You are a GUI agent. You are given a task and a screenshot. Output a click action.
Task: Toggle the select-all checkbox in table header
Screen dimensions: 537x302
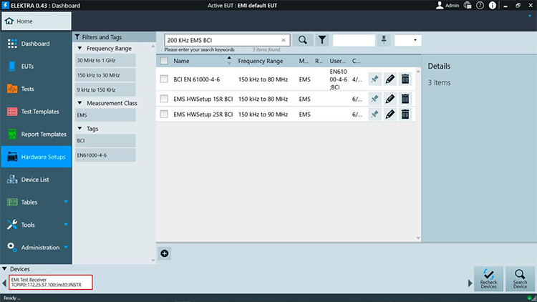click(164, 61)
